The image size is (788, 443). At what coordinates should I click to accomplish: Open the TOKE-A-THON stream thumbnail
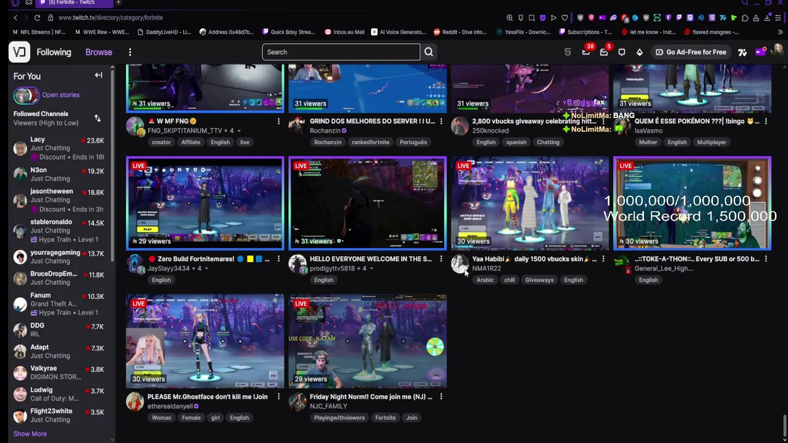click(693, 204)
